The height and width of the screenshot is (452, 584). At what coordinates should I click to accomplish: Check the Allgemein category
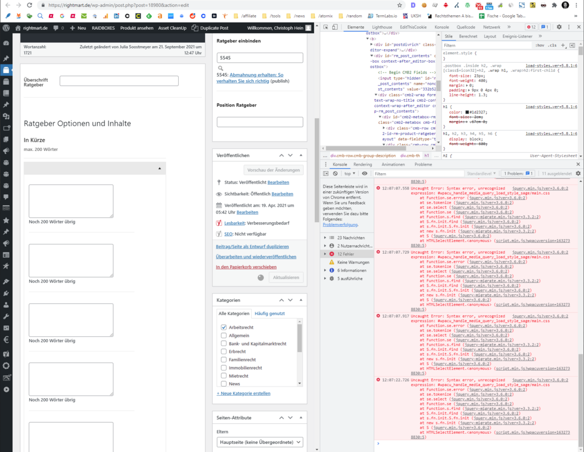[x=224, y=335]
